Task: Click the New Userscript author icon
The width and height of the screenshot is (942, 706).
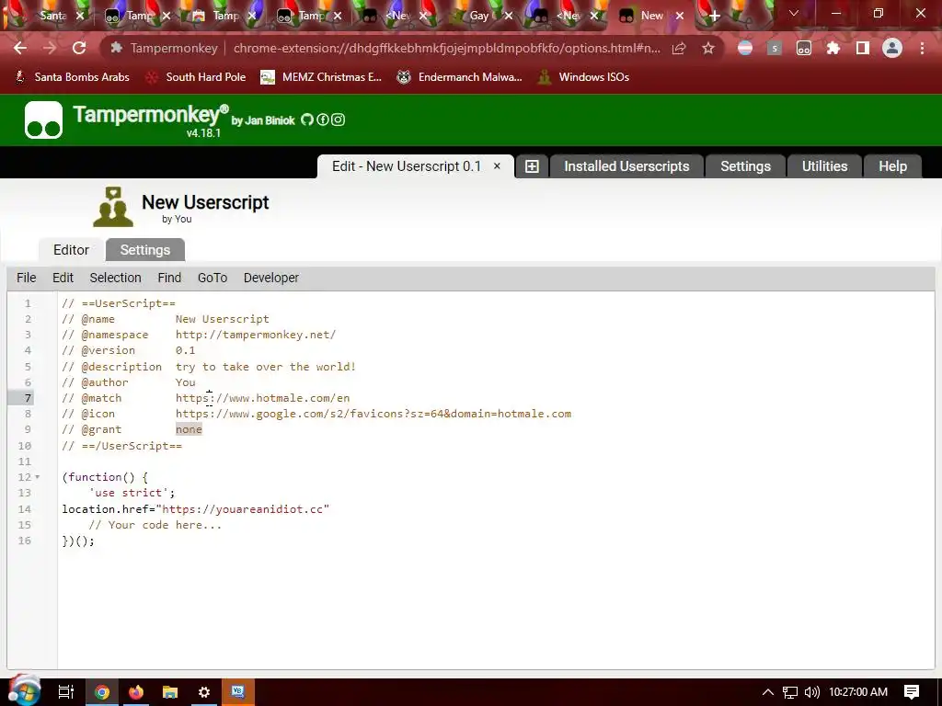Action: [113, 207]
